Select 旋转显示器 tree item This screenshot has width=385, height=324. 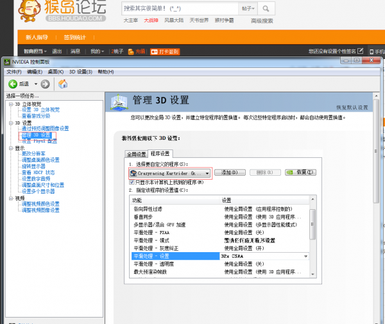coord(33,166)
